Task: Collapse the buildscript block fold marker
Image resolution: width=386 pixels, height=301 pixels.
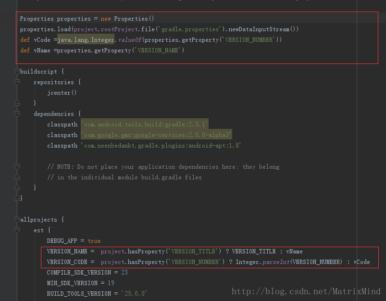Action: (x=17, y=72)
